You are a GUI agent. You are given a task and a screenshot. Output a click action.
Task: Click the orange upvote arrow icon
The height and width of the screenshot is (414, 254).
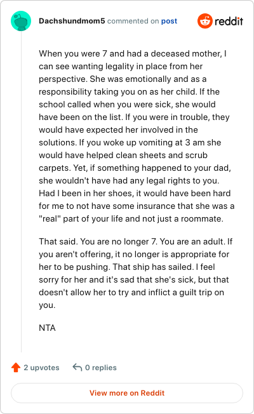coord(16,367)
